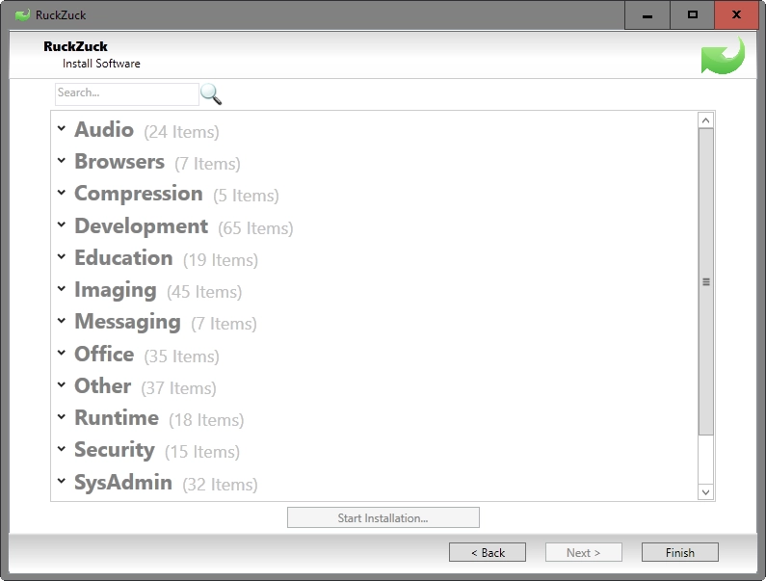Expand the Browsers category chevron

tap(62, 160)
